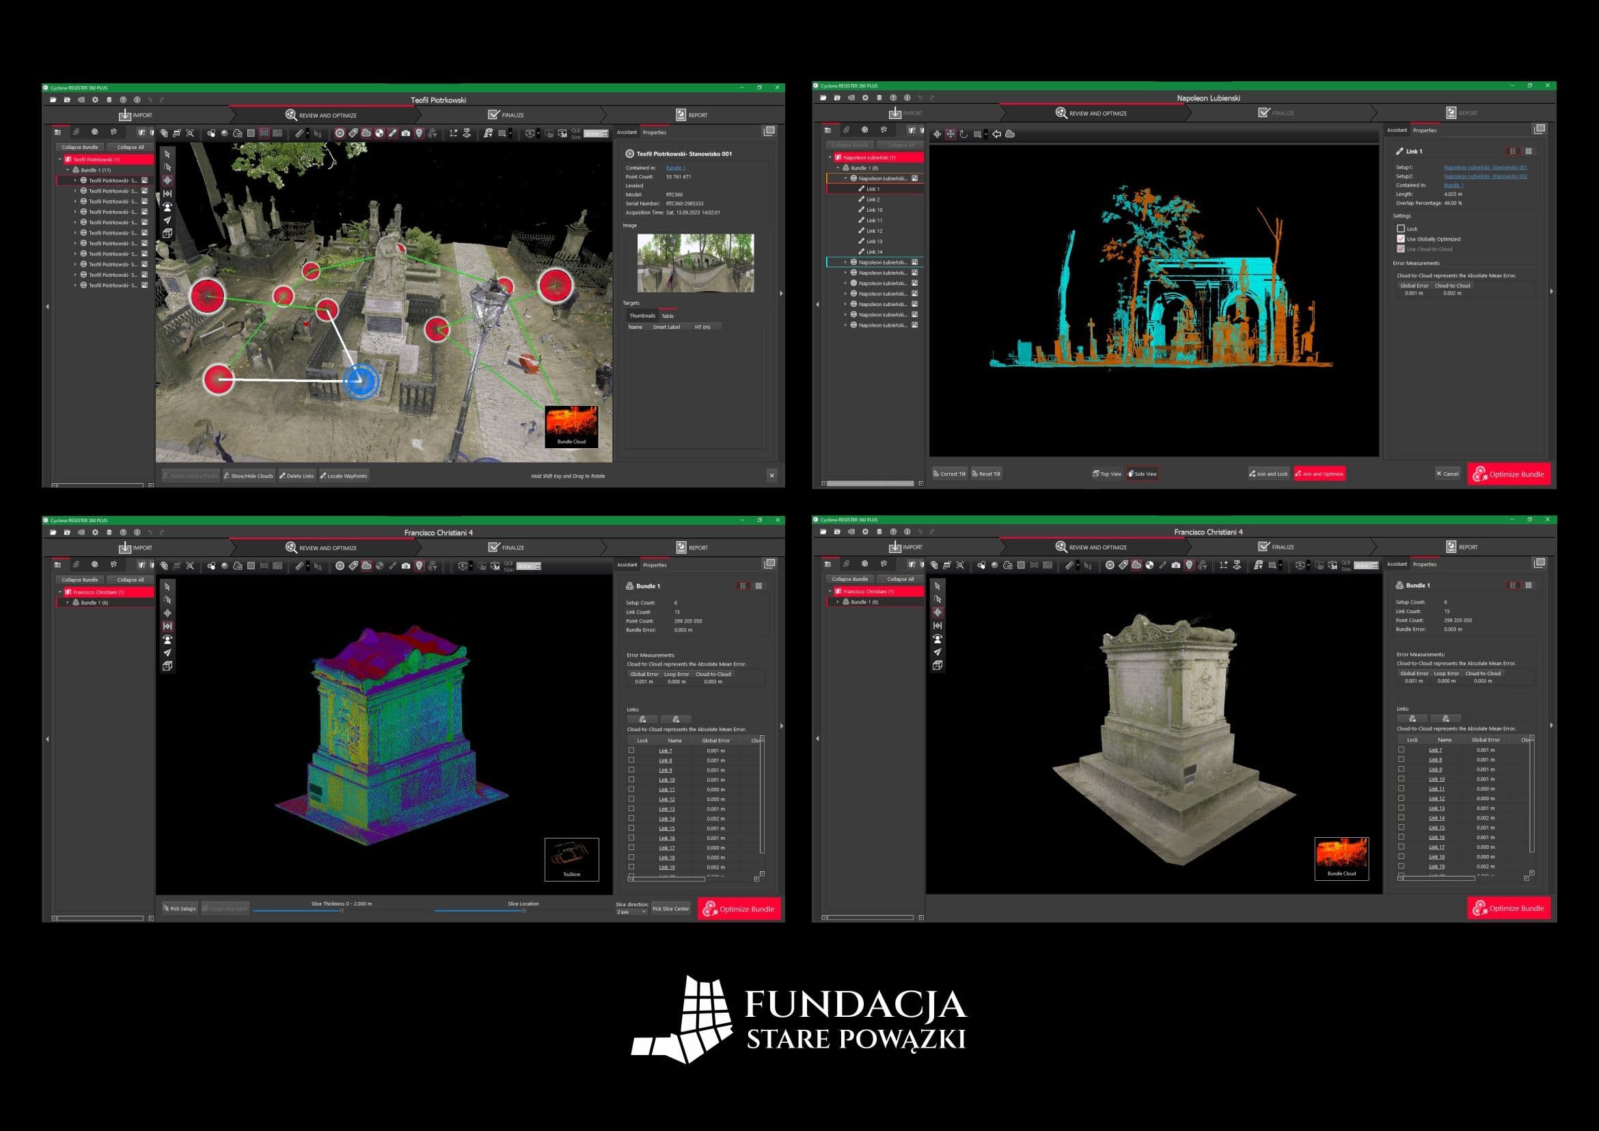Select the pan cross-arrows icon in Napoleon Lubienski toolbar
This screenshot has width=1599, height=1131.
pyautogui.click(x=951, y=134)
